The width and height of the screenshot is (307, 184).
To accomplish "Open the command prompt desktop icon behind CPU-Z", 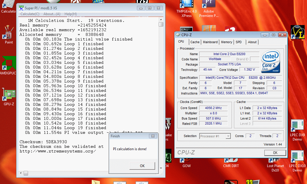I will 186,29.
